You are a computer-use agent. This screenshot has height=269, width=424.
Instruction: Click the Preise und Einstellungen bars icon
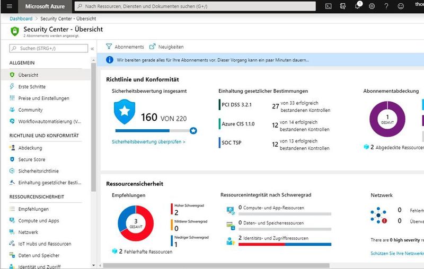[x=12, y=98]
